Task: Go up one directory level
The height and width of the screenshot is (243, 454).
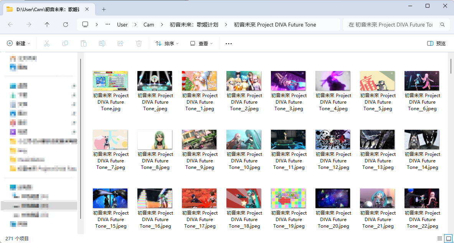Action: 47,25
